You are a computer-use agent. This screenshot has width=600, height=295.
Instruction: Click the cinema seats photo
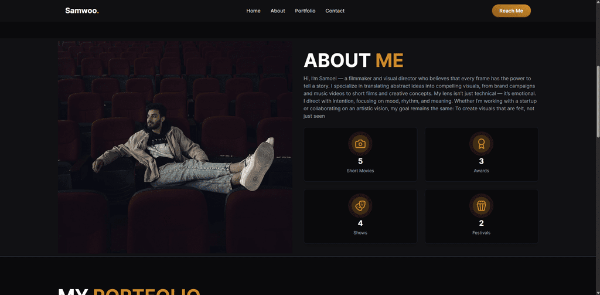175,147
